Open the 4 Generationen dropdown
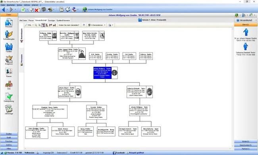The width and height of the screenshot is (258, 155). (x=97, y=25)
